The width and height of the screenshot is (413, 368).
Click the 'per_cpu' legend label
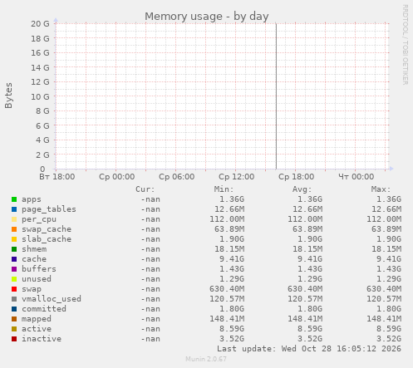pyautogui.click(x=39, y=219)
